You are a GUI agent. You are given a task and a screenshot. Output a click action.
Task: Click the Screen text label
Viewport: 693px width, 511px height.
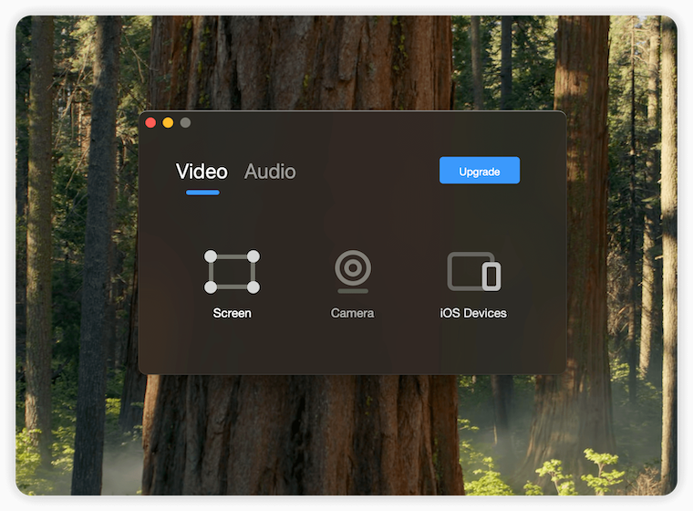[x=232, y=313]
